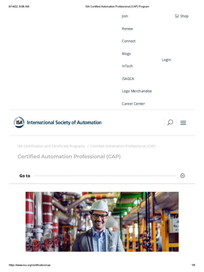Select the Join menu item
Screen dimensions: 204x272
125,16
